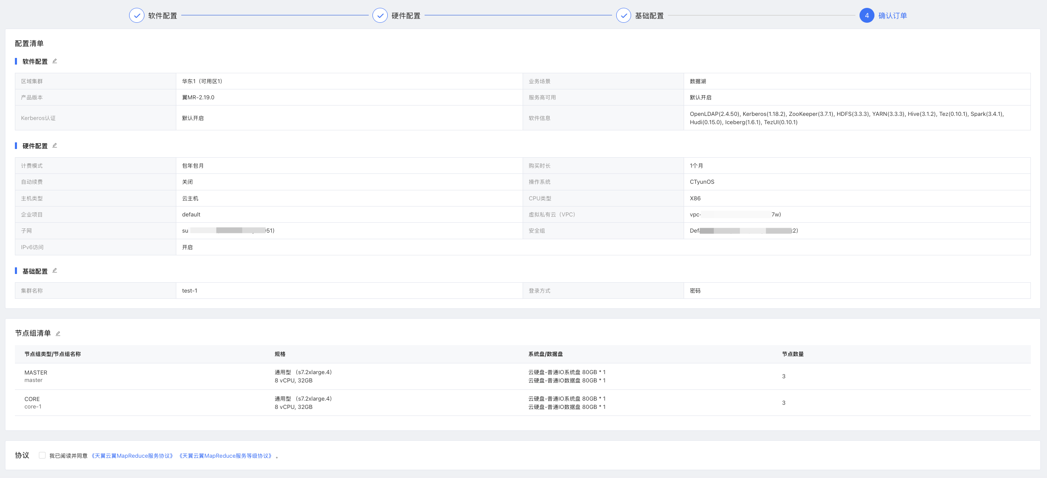Go to 硬件配置 step label

point(406,16)
